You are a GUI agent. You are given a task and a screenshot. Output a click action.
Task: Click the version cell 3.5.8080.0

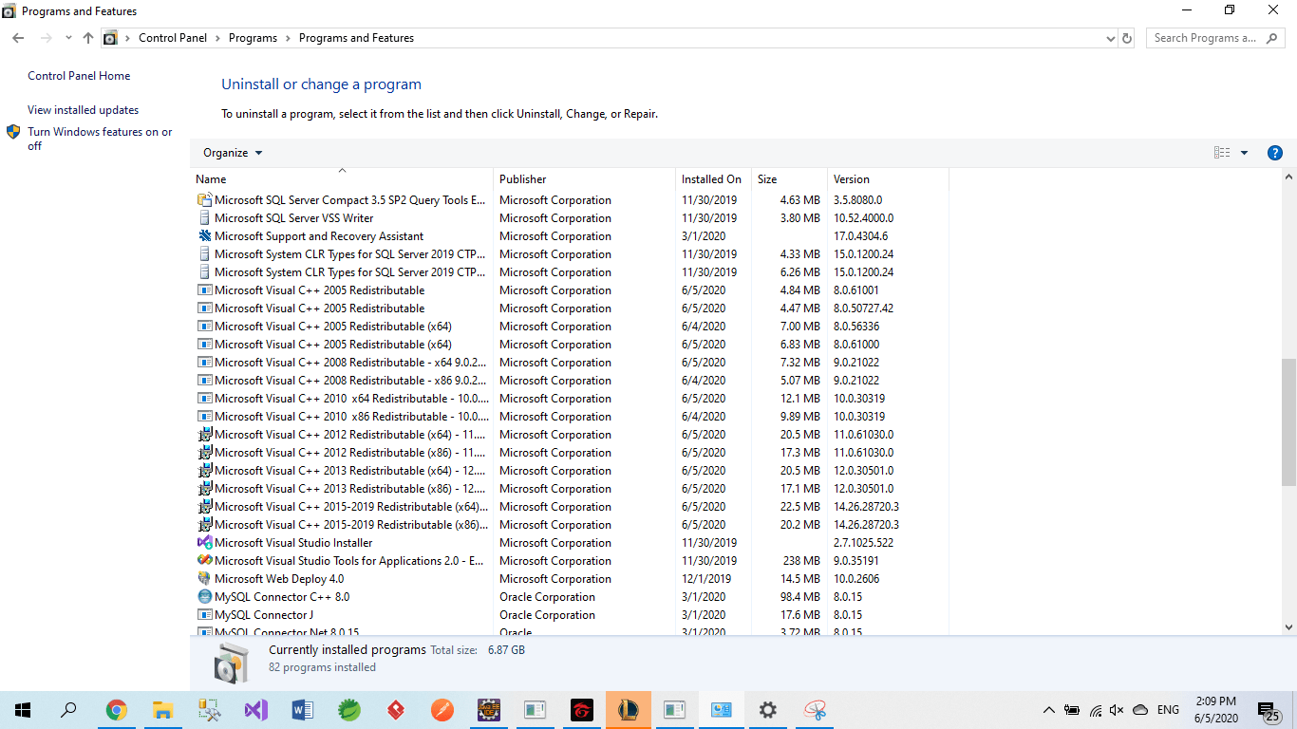[857, 200]
